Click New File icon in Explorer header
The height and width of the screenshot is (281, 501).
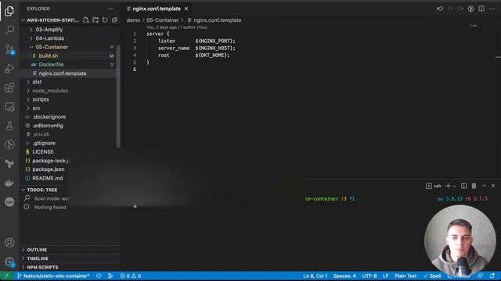pyautogui.click(x=85, y=20)
